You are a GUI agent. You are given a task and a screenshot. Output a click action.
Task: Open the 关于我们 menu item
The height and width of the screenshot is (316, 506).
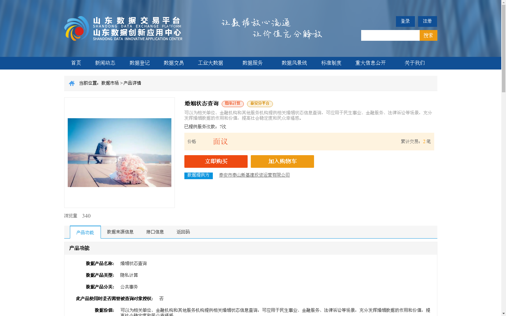pyautogui.click(x=415, y=63)
